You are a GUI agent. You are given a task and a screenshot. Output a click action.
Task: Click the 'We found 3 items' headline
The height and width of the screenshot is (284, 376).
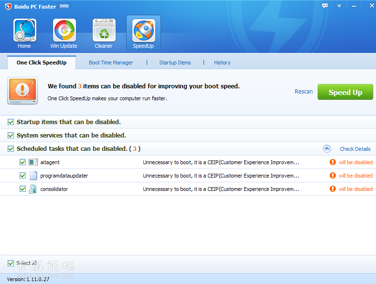tap(144, 86)
